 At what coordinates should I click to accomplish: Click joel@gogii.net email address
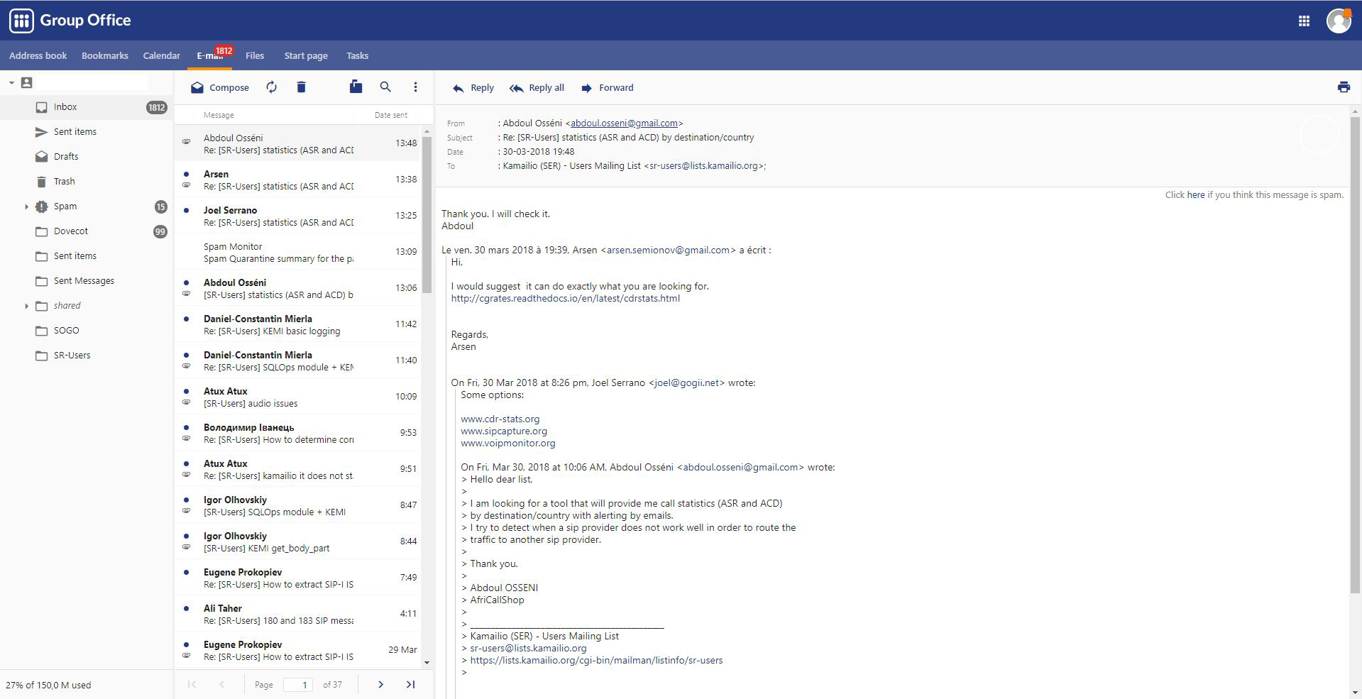pyautogui.click(x=686, y=383)
